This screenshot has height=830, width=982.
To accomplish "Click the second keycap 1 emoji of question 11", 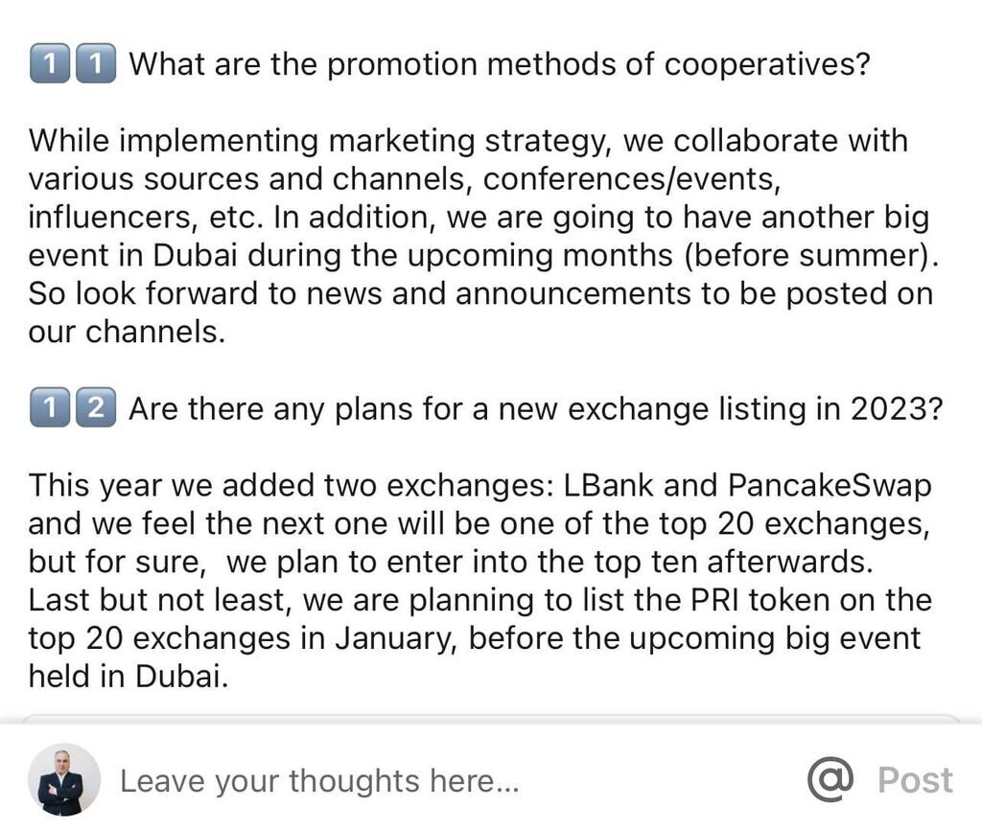I will click(x=96, y=63).
